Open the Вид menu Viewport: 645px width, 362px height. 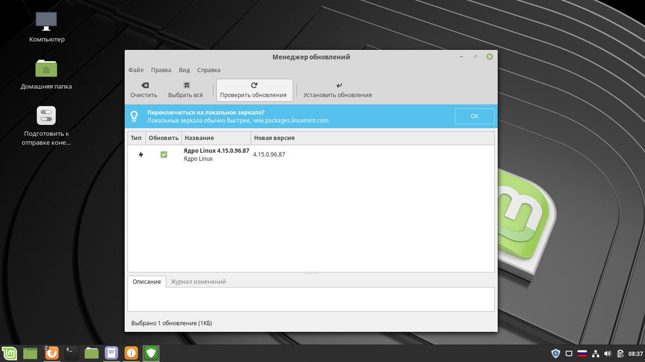(x=184, y=70)
